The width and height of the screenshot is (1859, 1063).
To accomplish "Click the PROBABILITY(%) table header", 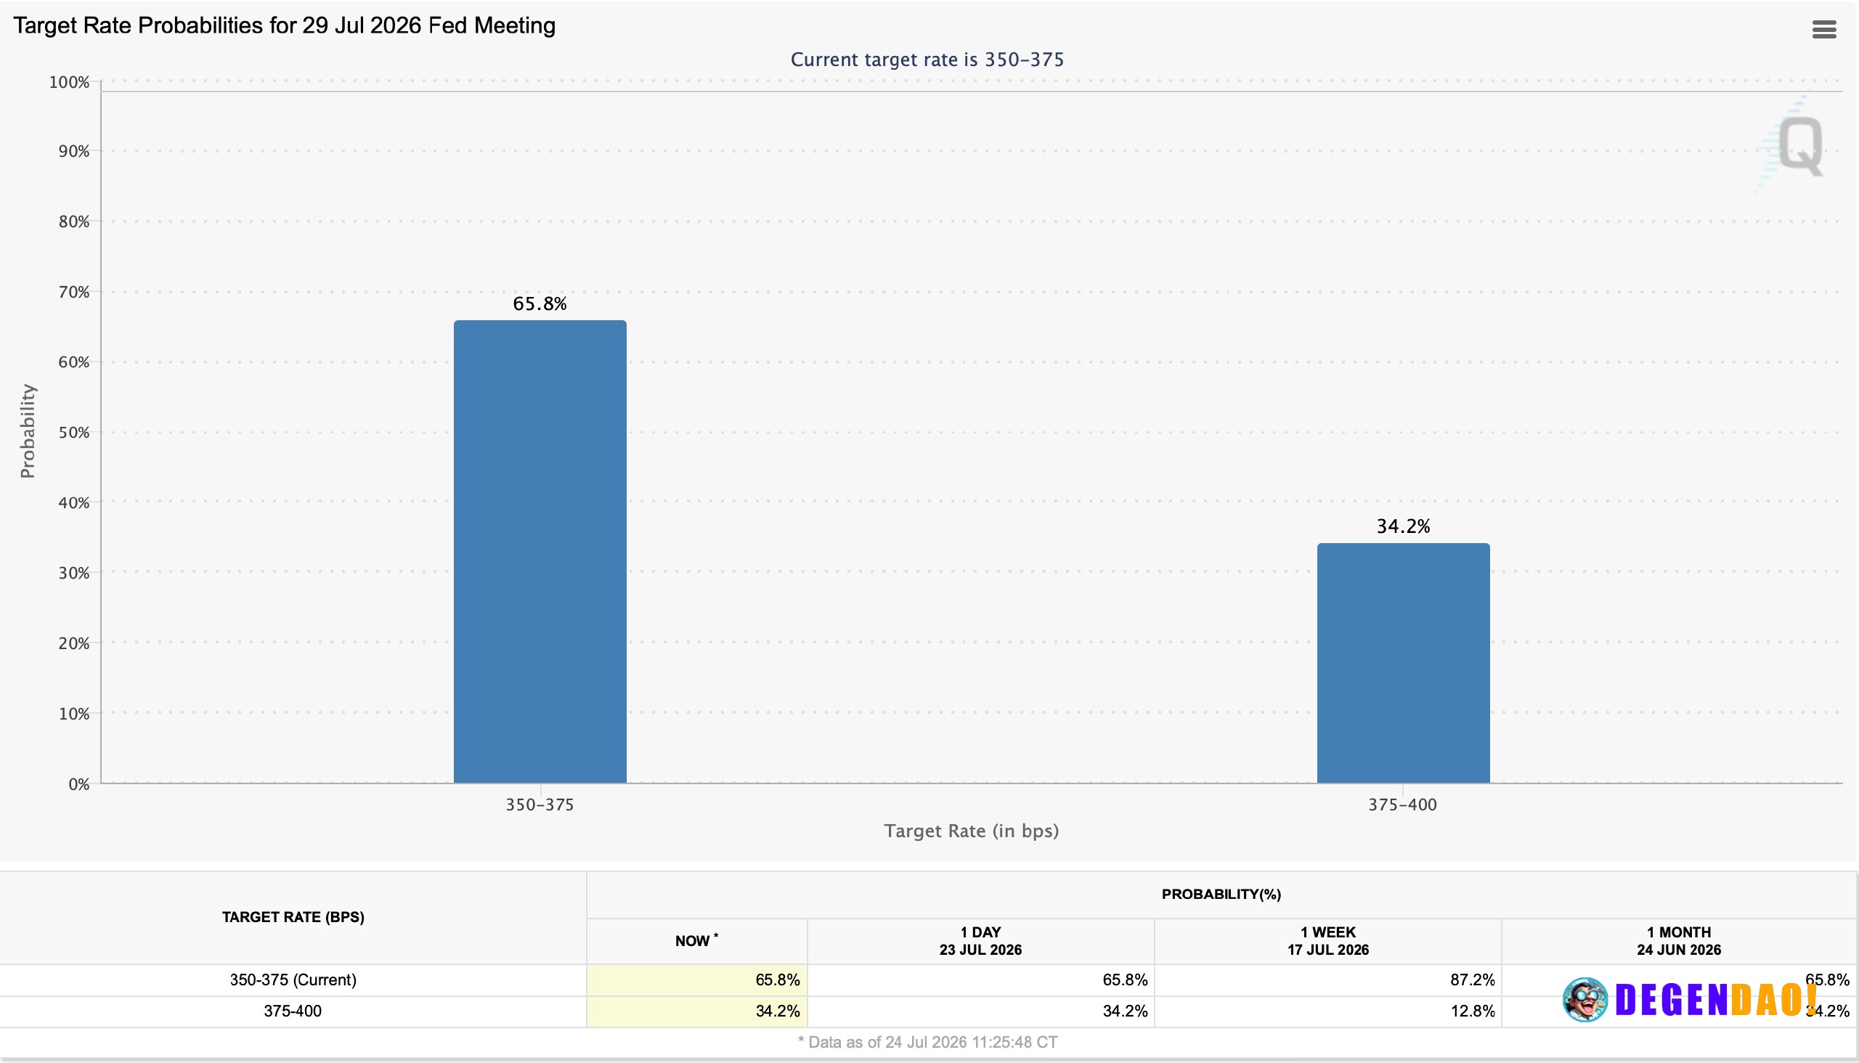I will [x=1221, y=895].
